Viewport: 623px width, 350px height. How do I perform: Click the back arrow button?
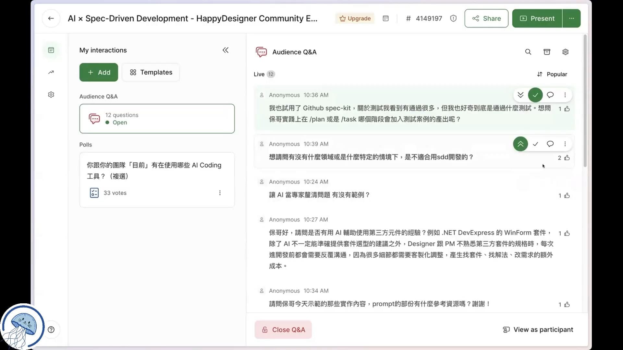[51, 18]
